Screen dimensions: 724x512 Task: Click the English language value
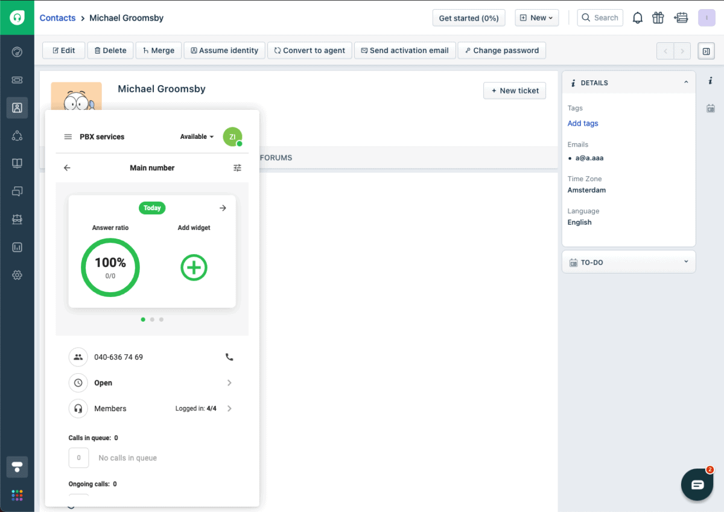579,222
